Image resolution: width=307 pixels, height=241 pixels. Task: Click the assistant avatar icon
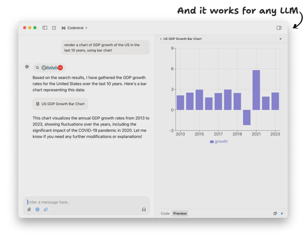point(27,67)
